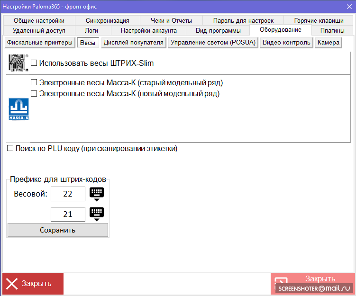Open the Камера equipment section

(328, 43)
